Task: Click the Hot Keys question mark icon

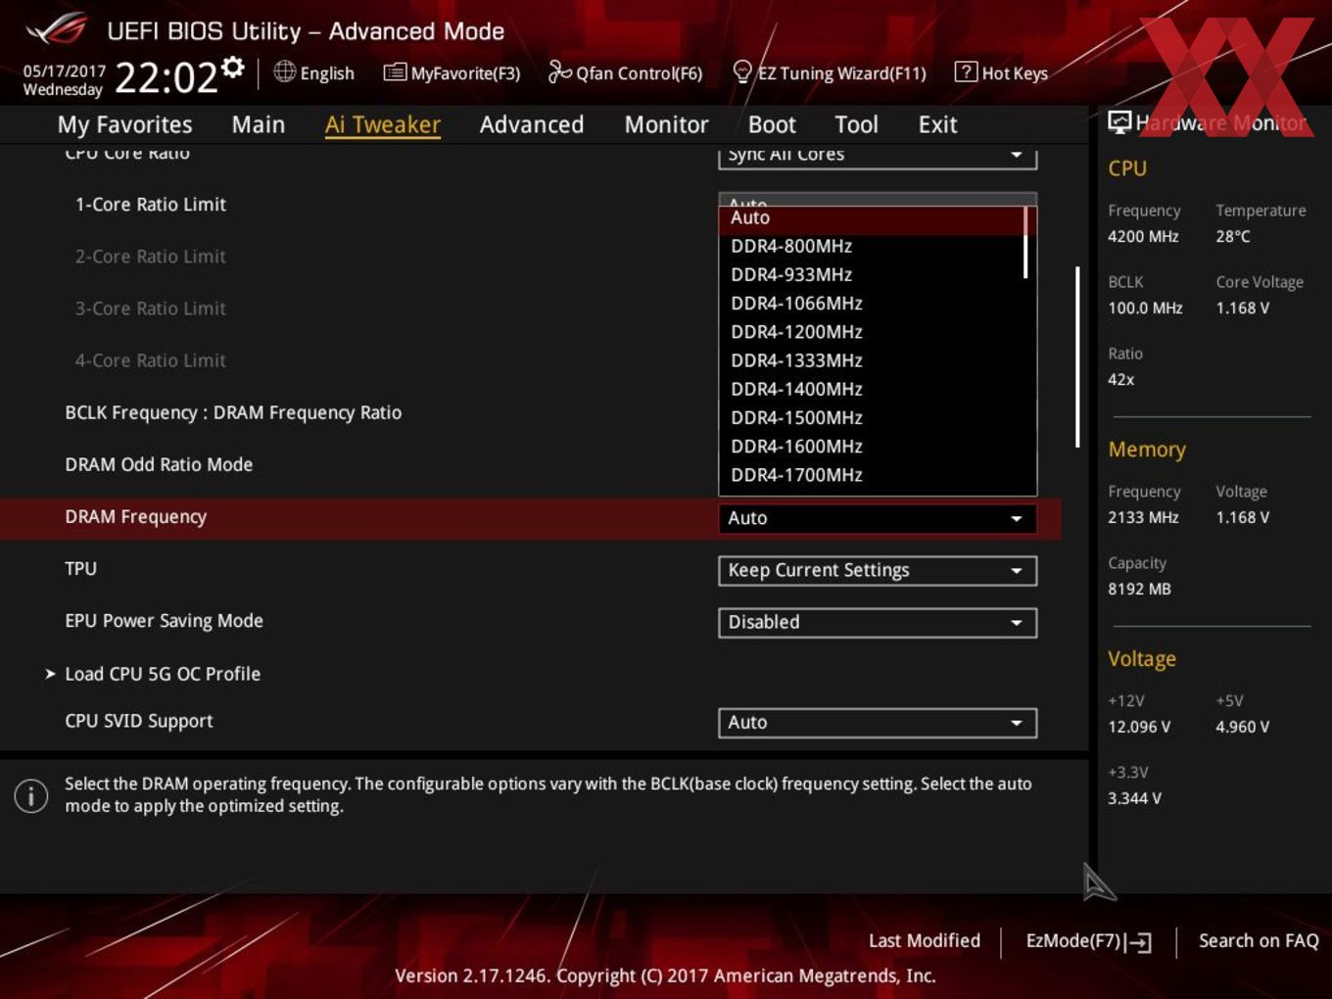Action: click(x=966, y=71)
